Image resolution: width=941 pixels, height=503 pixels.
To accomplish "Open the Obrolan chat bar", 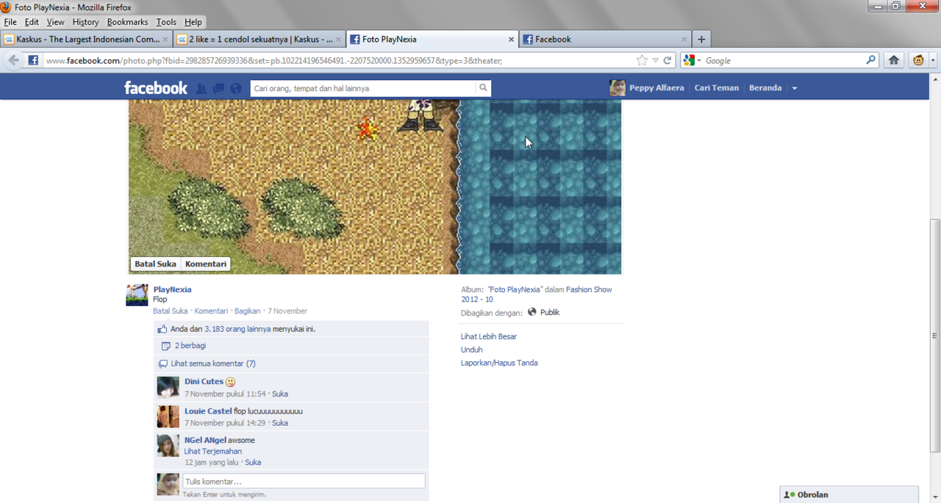I will point(849,494).
